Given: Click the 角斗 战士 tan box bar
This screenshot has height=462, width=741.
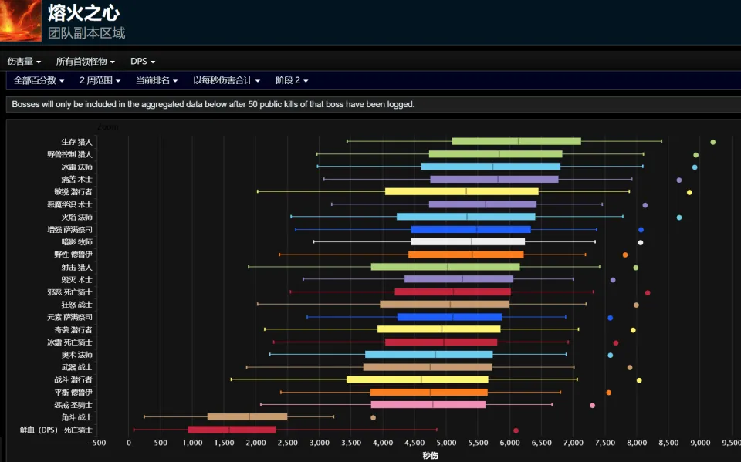Looking at the screenshot, I should coord(247,417).
